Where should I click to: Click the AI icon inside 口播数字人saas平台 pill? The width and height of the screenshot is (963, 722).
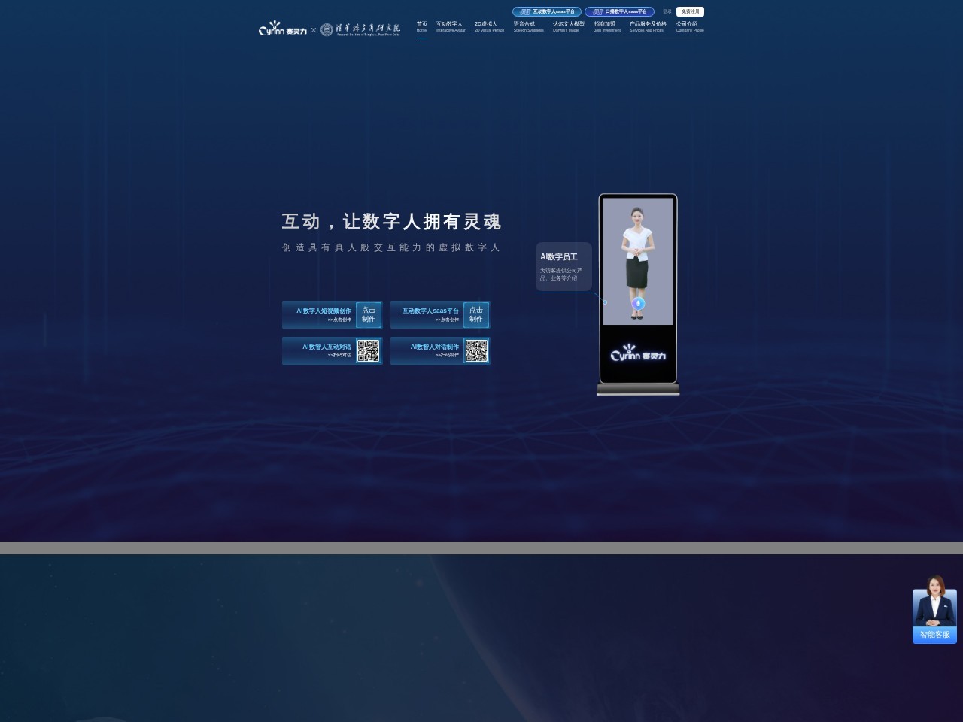pyautogui.click(x=598, y=11)
